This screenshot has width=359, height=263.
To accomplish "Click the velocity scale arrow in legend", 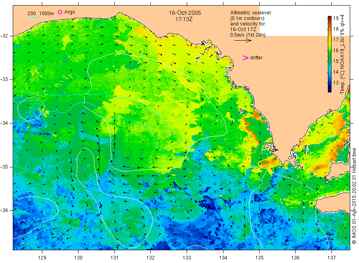I will [243, 41].
